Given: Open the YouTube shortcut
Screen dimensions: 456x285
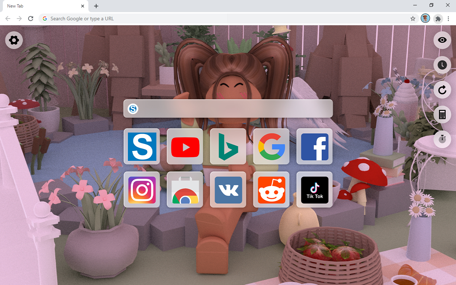Looking at the screenshot, I should (185, 146).
